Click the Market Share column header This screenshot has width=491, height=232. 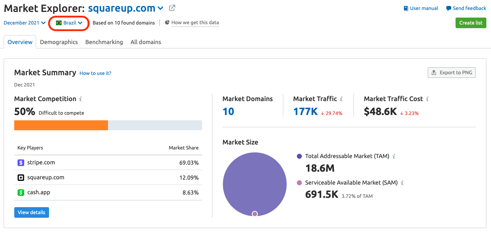184,148
